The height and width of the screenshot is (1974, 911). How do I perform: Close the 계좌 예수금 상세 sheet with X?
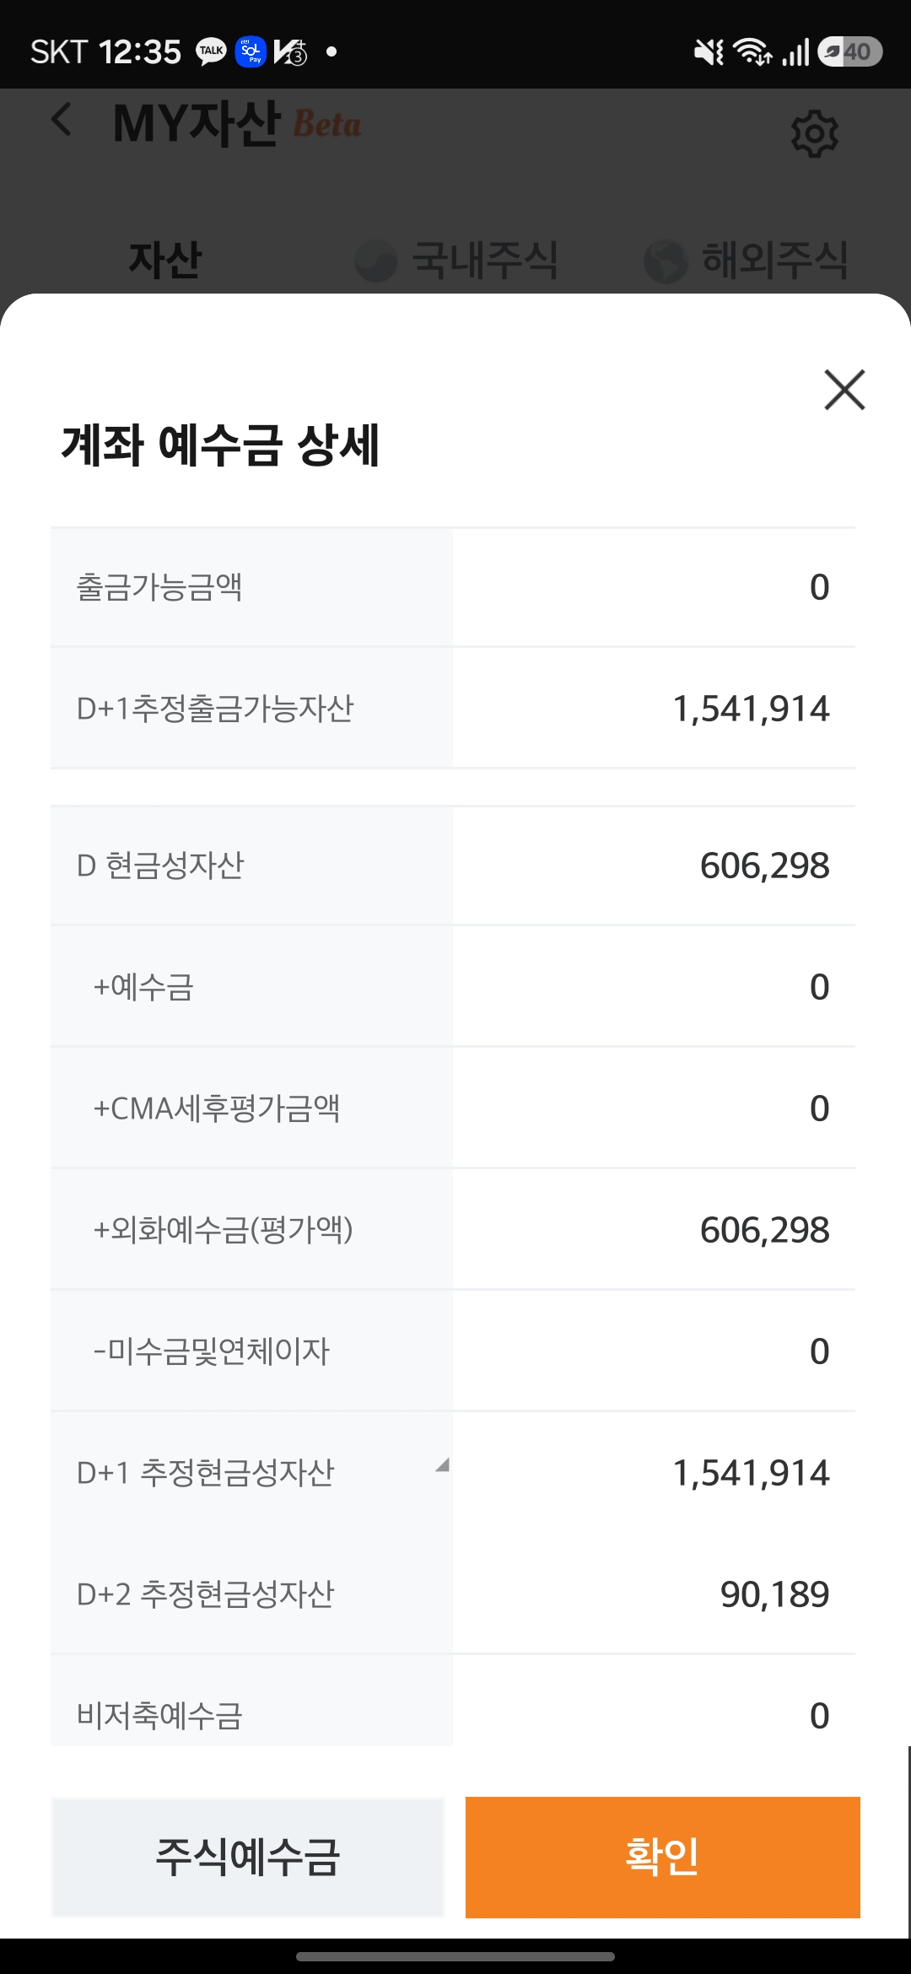tap(844, 390)
